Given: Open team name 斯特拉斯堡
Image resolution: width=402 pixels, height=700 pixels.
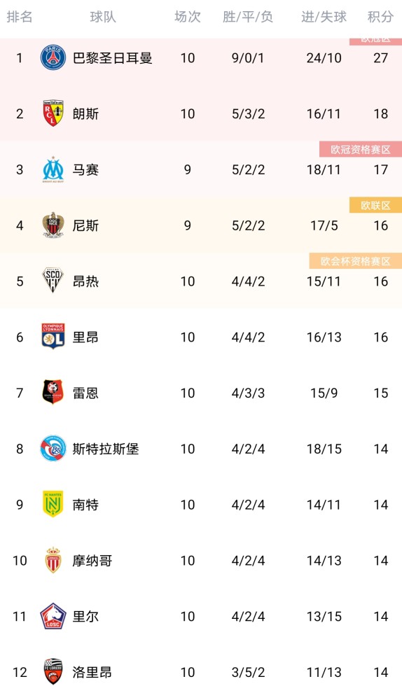Looking at the screenshot, I should [x=106, y=449].
